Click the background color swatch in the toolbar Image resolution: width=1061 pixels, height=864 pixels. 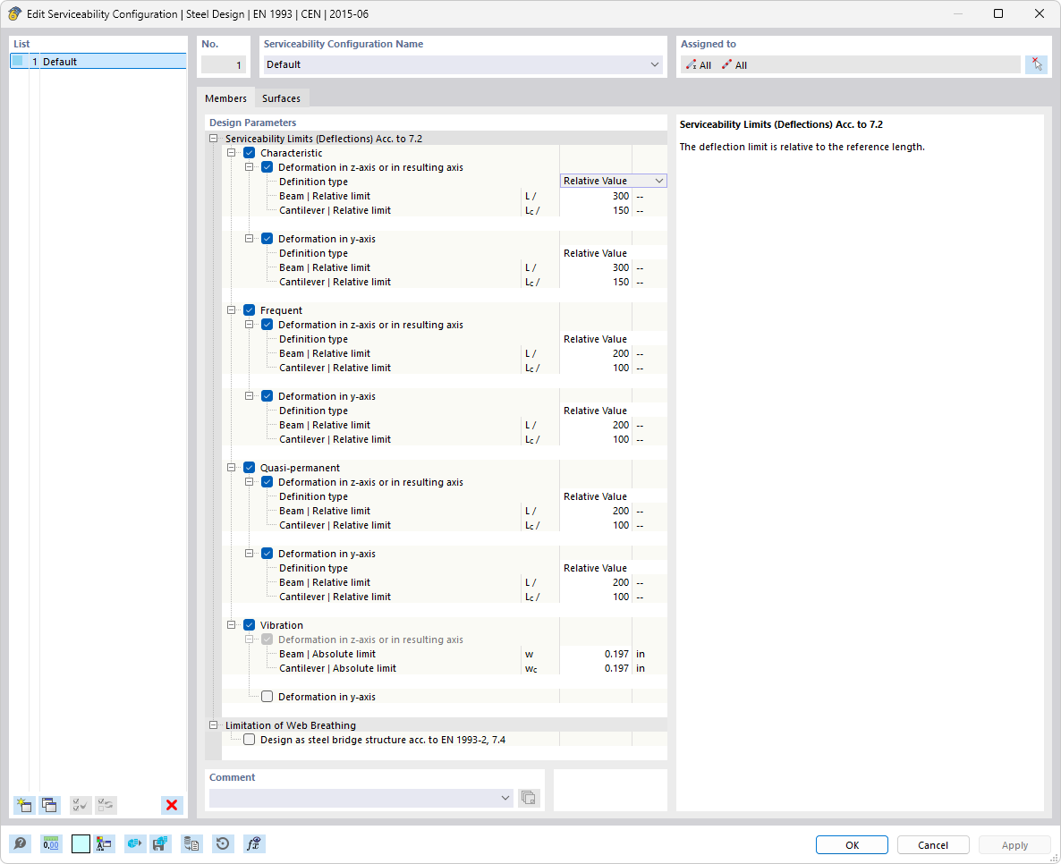tap(80, 843)
